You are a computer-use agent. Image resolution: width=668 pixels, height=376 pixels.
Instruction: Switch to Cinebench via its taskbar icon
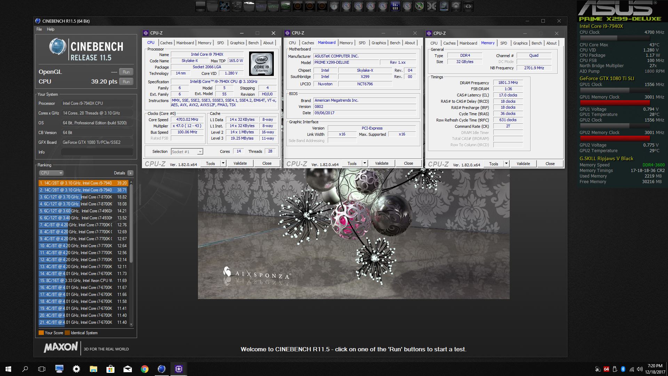click(x=161, y=369)
